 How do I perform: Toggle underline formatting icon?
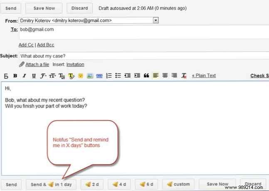(34, 75)
